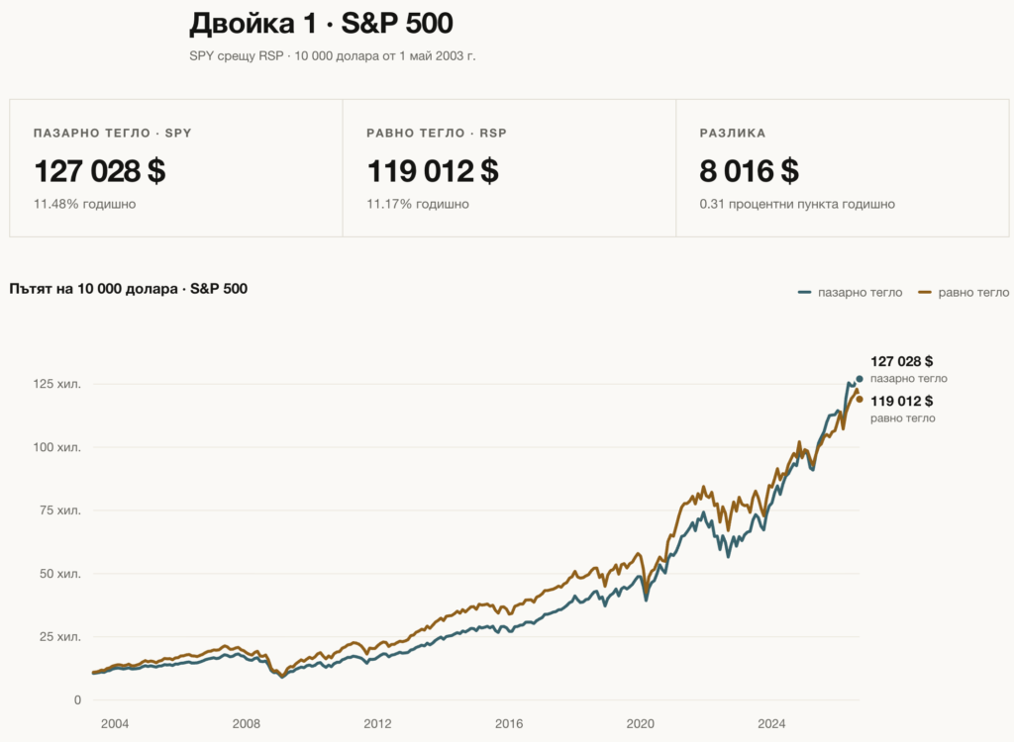Click the teal endpoint dot for пазарно тегло
This screenshot has width=1014, height=742.
(860, 379)
